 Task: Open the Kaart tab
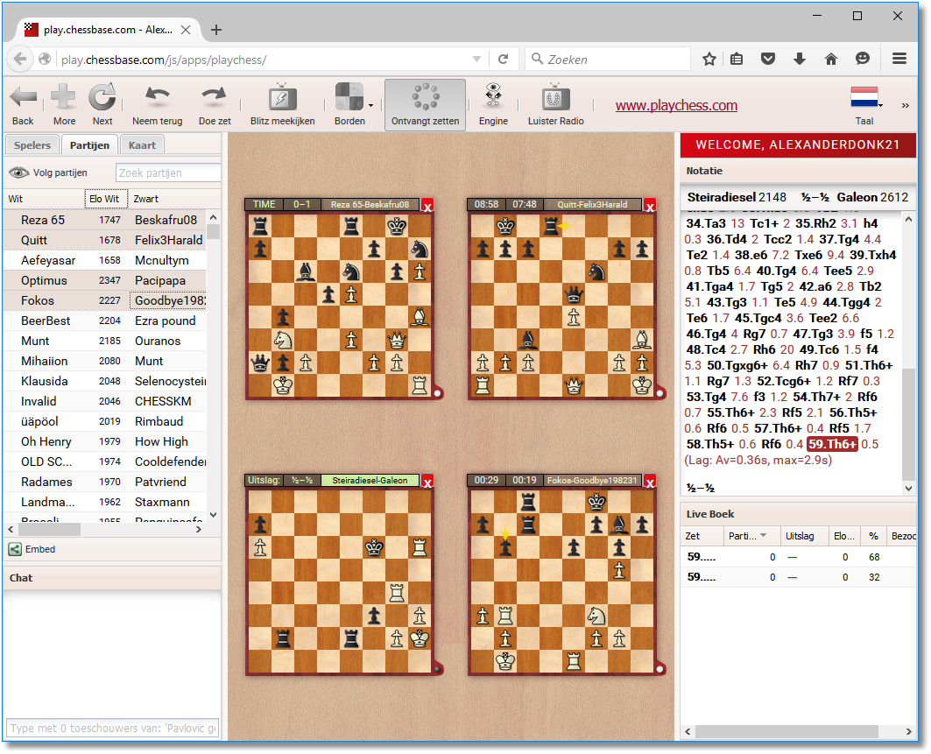coord(142,144)
